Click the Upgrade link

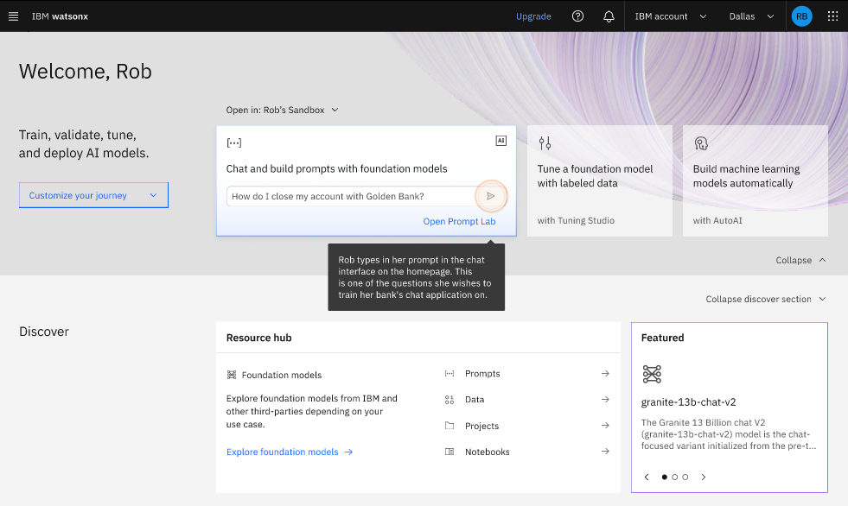tap(533, 16)
